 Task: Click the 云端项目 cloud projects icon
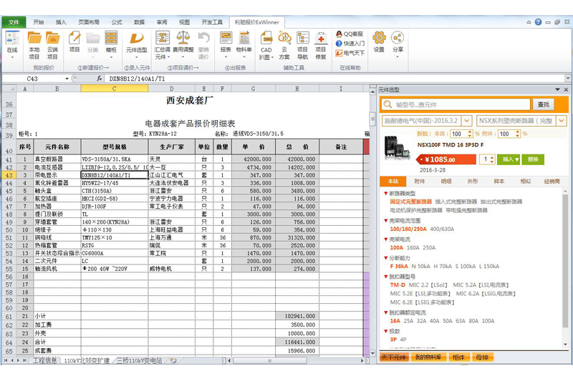click(52, 42)
